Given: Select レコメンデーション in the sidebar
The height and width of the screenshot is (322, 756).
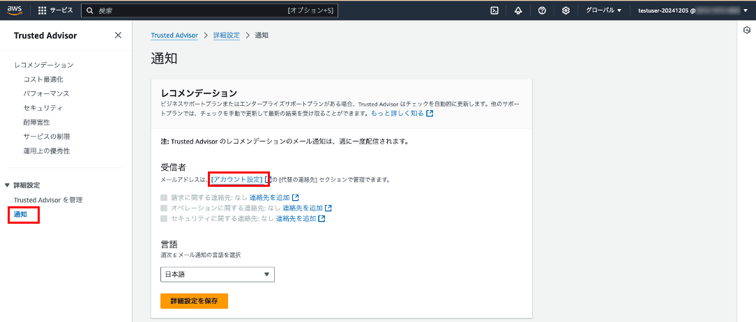Looking at the screenshot, I should coord(44,65).
